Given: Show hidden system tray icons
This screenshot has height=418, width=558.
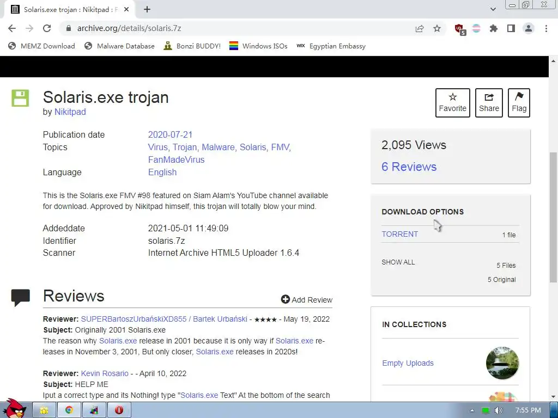Looking at the screenshot, I should point(472,410).
